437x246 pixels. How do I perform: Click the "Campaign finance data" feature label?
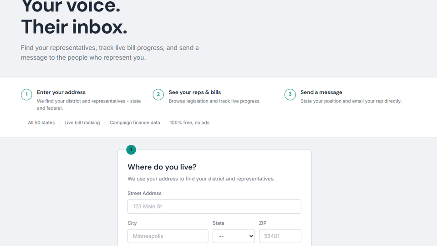tap(135, 123)
